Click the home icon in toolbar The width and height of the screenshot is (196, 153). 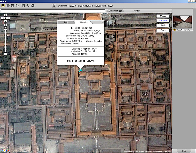click(32, 6)
